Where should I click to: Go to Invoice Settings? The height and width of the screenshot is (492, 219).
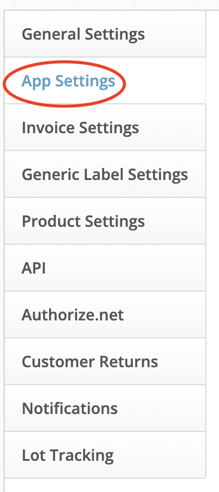pos(105,127)
